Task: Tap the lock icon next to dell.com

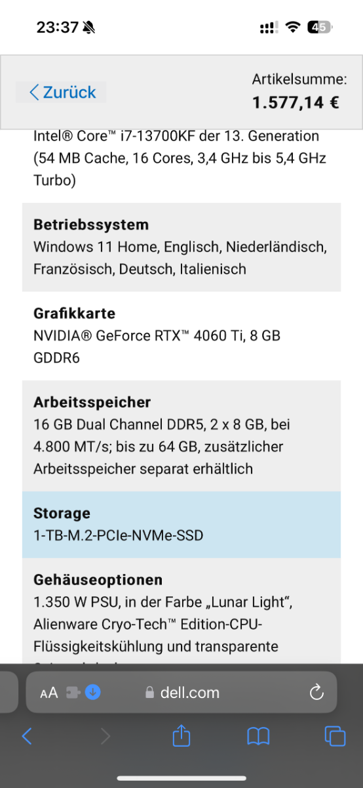Action: 150,693
